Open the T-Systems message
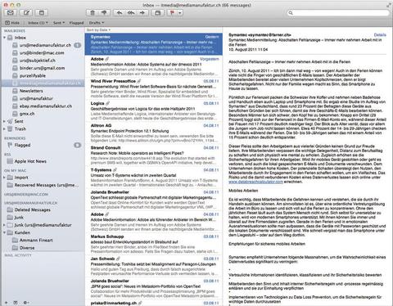This screenshot has height=306, width=393. (154, 178)
